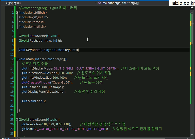The width and height of the screenshot is (195, 139).
Task: Click the GL_DEPTH_BUFFER_BIT constant
Action: click(x=89, y=129)
